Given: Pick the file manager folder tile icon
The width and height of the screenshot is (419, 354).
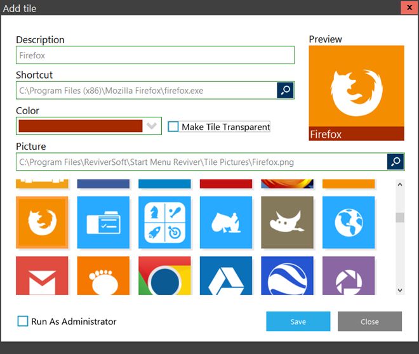Looking at the screenshot, I should 103,223.
